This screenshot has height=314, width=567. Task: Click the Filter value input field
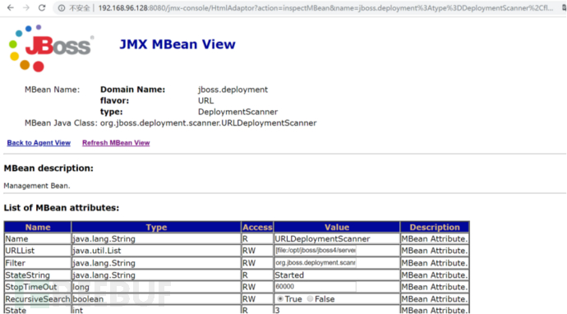316,263
